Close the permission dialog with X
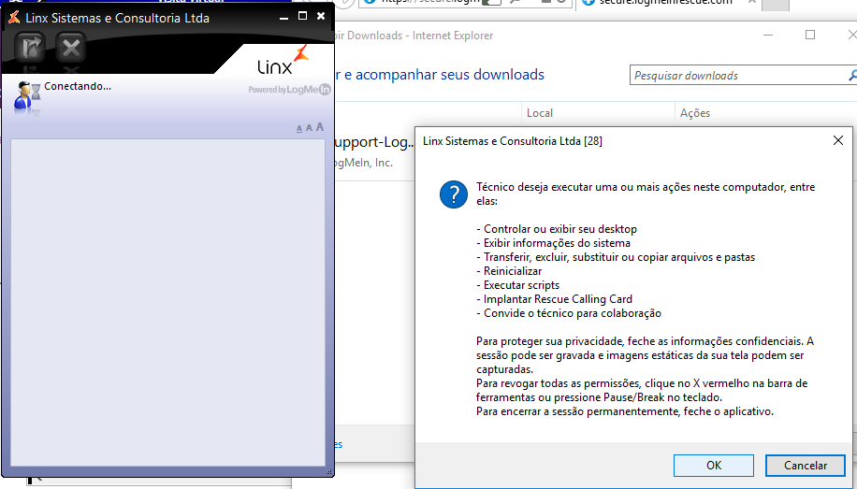The width and height of the screenshot is (857, 489). click(x=838, y=141)
